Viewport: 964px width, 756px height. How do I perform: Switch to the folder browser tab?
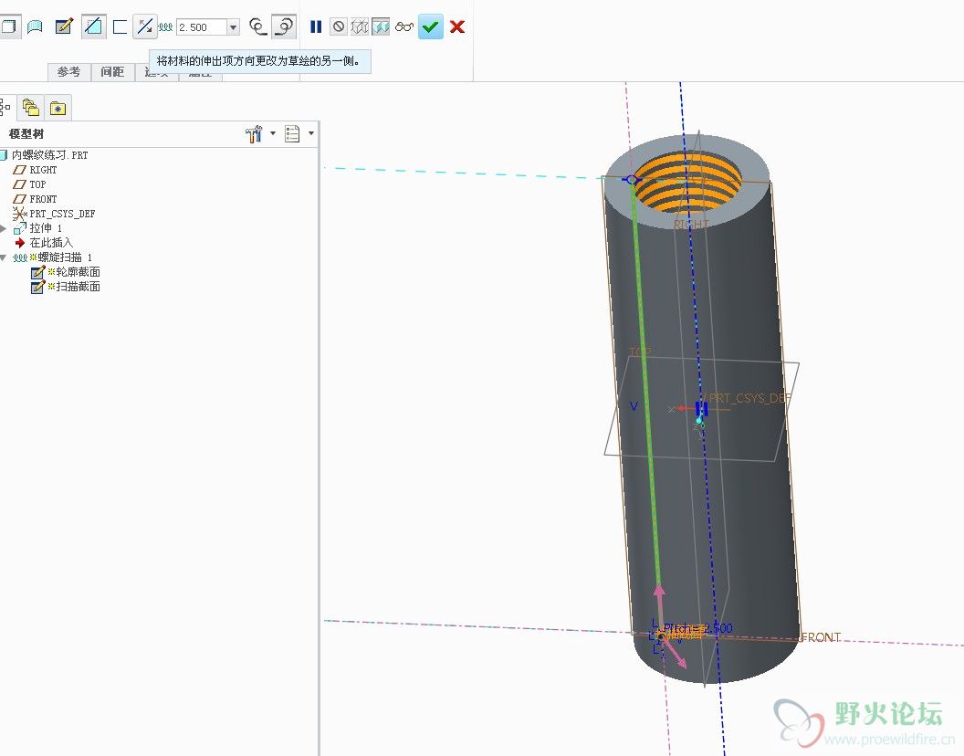[x=31, y=108]
